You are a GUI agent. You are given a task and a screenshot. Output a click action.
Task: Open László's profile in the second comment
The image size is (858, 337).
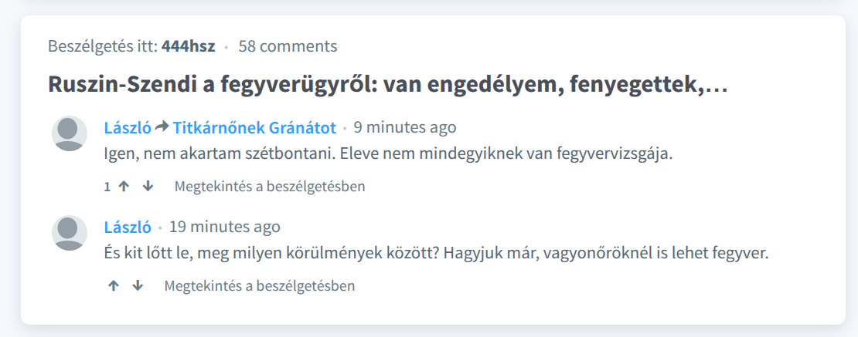click(128, 227)
